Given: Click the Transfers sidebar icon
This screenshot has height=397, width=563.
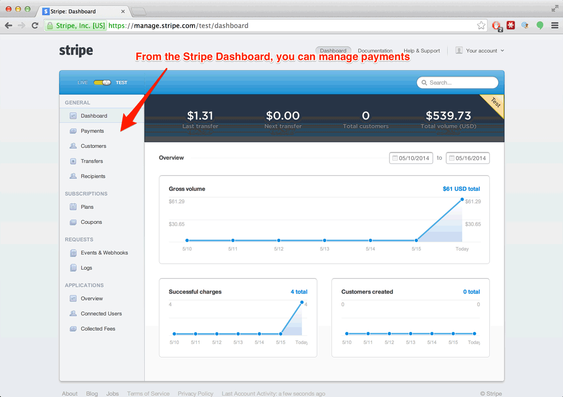Looking at the screenshot, I should point(73,161).
